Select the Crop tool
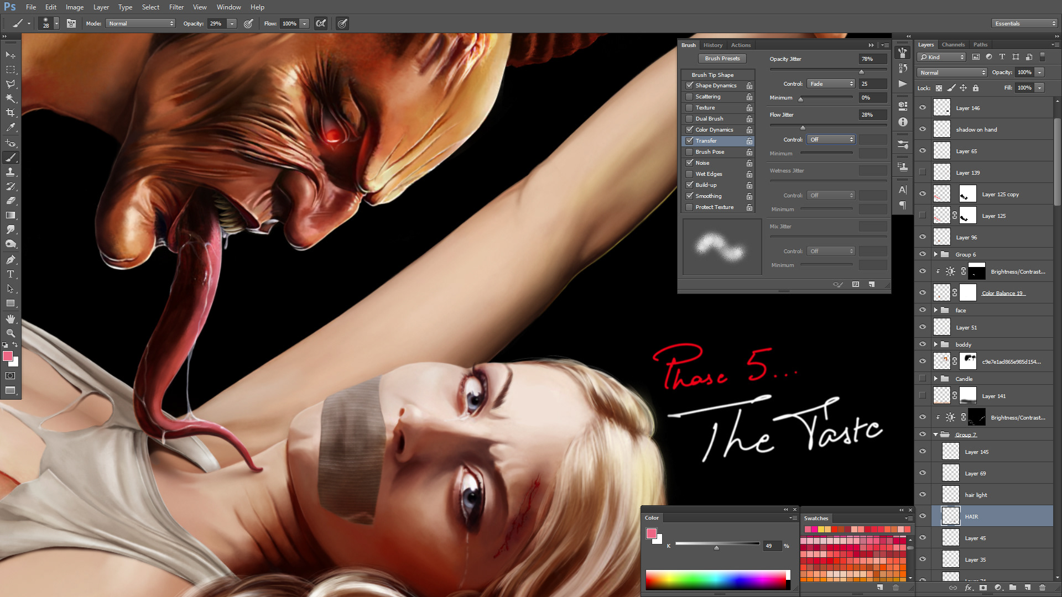 coord(11,113)
